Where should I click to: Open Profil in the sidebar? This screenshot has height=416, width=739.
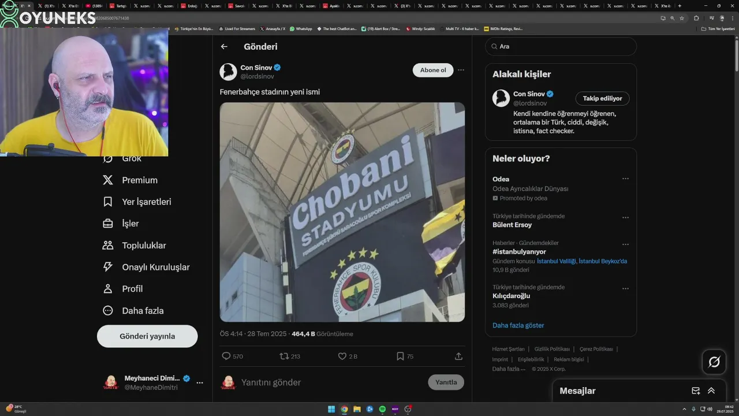pyautogui.click(x=122, y=289)
